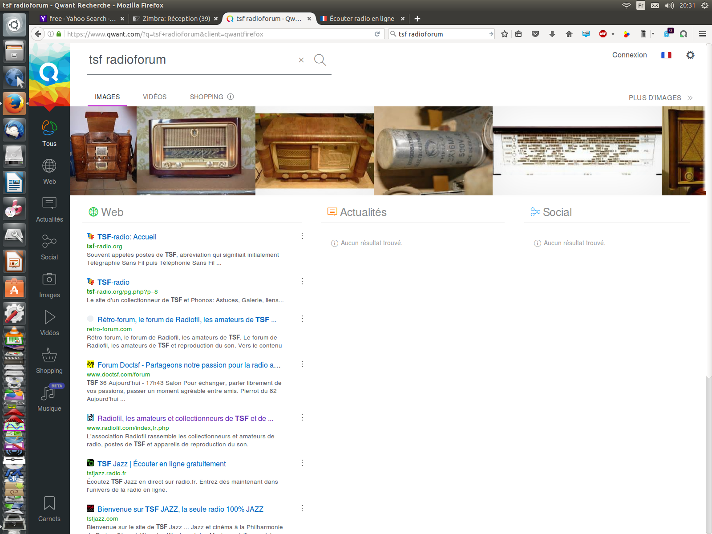Open options for TSF-radio: Accueil result
712x534 pixels.
click(302, 236)
